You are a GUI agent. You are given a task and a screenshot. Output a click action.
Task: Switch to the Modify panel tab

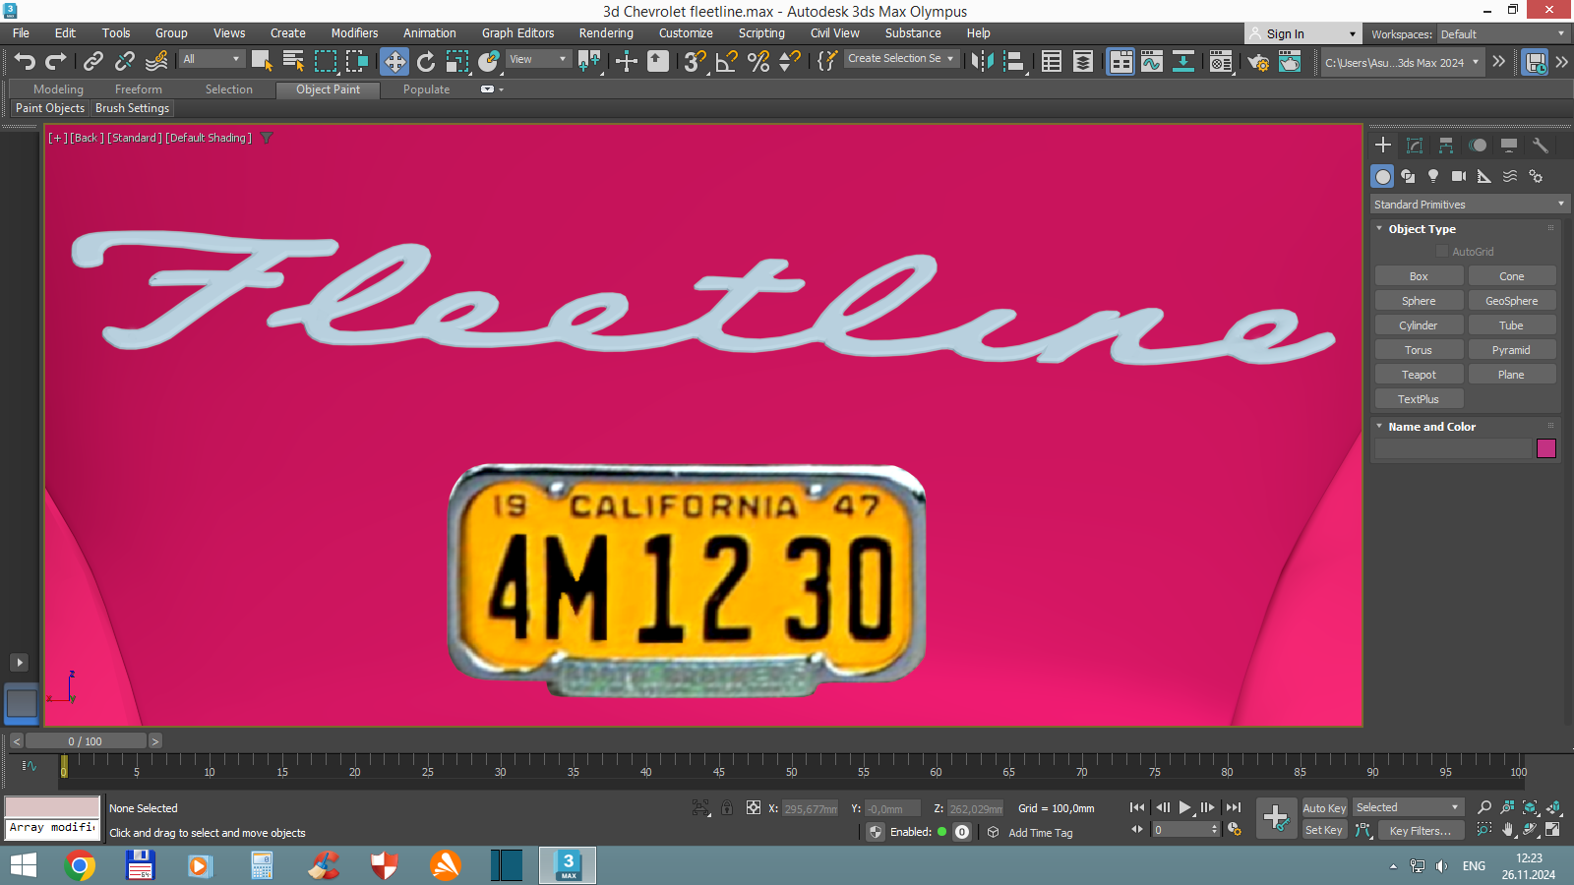point(1415,146)
